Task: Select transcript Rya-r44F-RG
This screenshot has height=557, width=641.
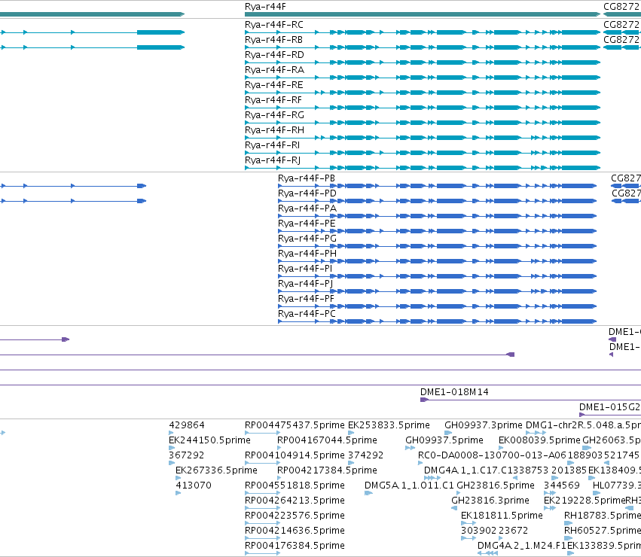Action: (274, 115)
